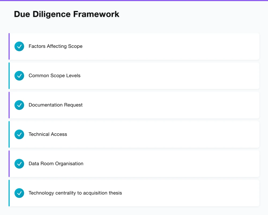Expand the Data Room Organisation card
Image resolution: width=268 pixels, height=215 pixels.
coord(134,163)
